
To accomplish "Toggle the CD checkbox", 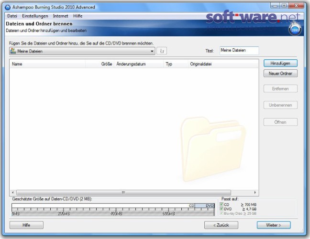I will tap(221, 205).
